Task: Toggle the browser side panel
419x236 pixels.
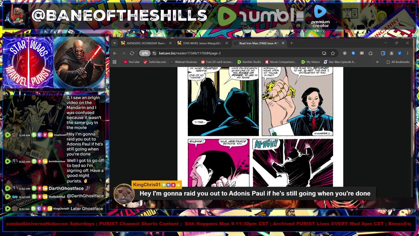Action: tap(383, 53)
